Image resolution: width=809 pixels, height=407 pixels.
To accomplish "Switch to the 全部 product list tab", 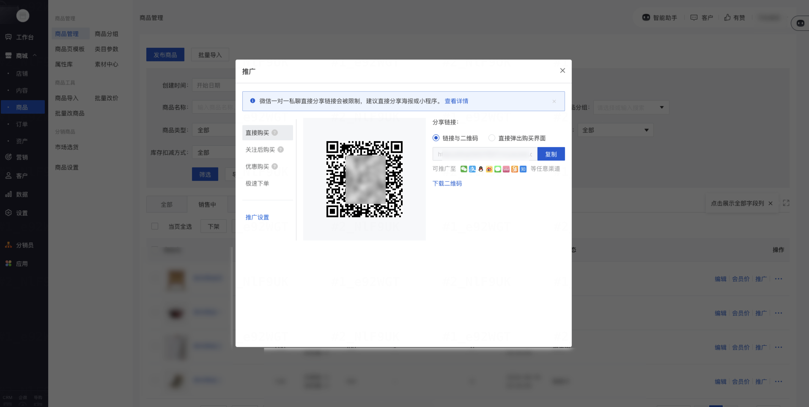I will (167, 205).
